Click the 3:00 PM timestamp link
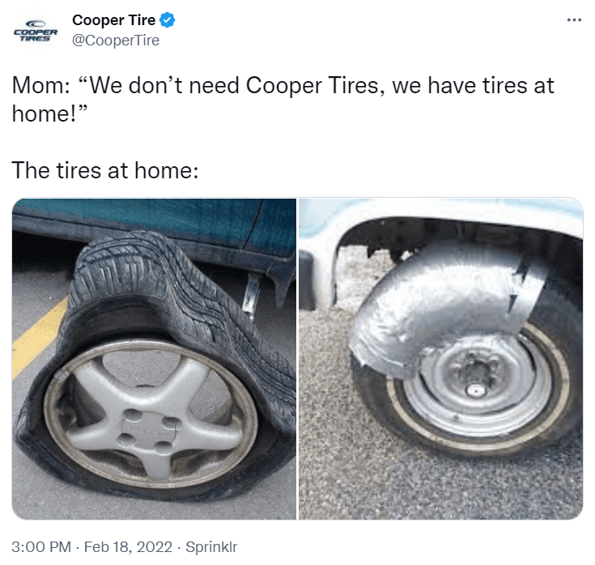This screenshot has width=595, height=565. (x=41, y=547)
